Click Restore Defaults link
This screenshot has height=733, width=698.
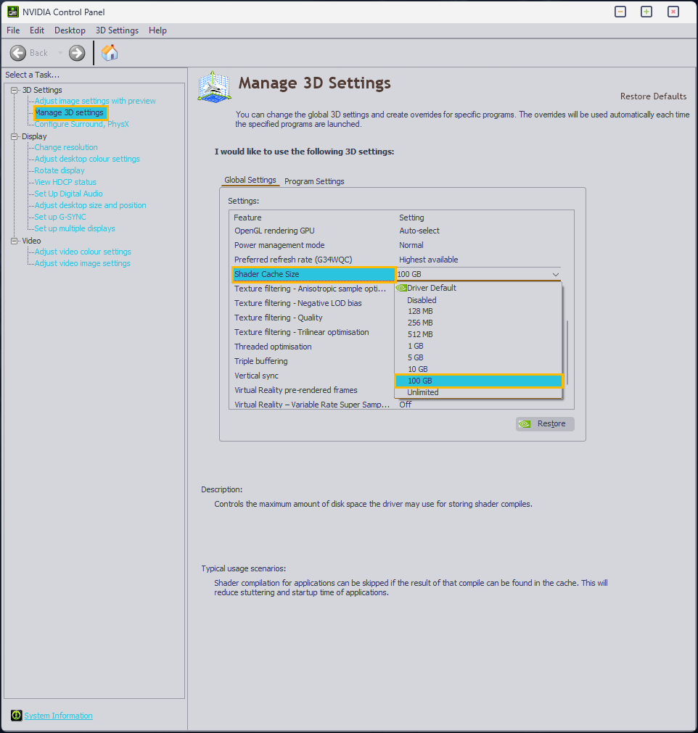pyautogui.click(x=653, y=96)
